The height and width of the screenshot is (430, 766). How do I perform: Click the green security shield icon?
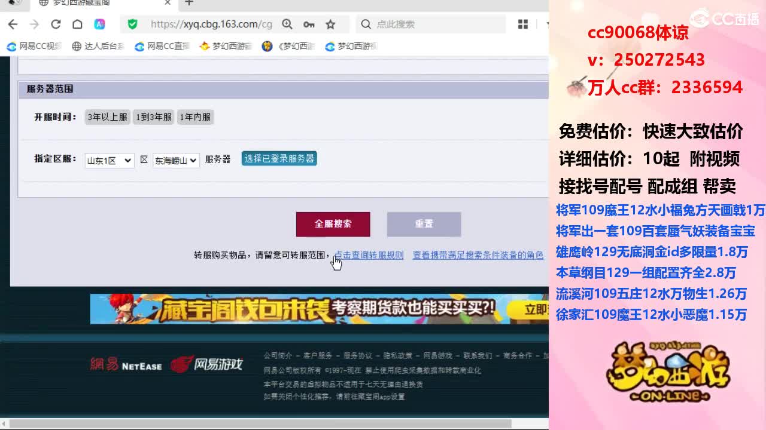(x=133, y=24)
